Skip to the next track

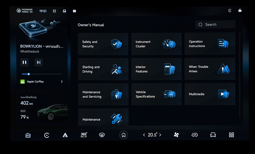coord(39,62)
